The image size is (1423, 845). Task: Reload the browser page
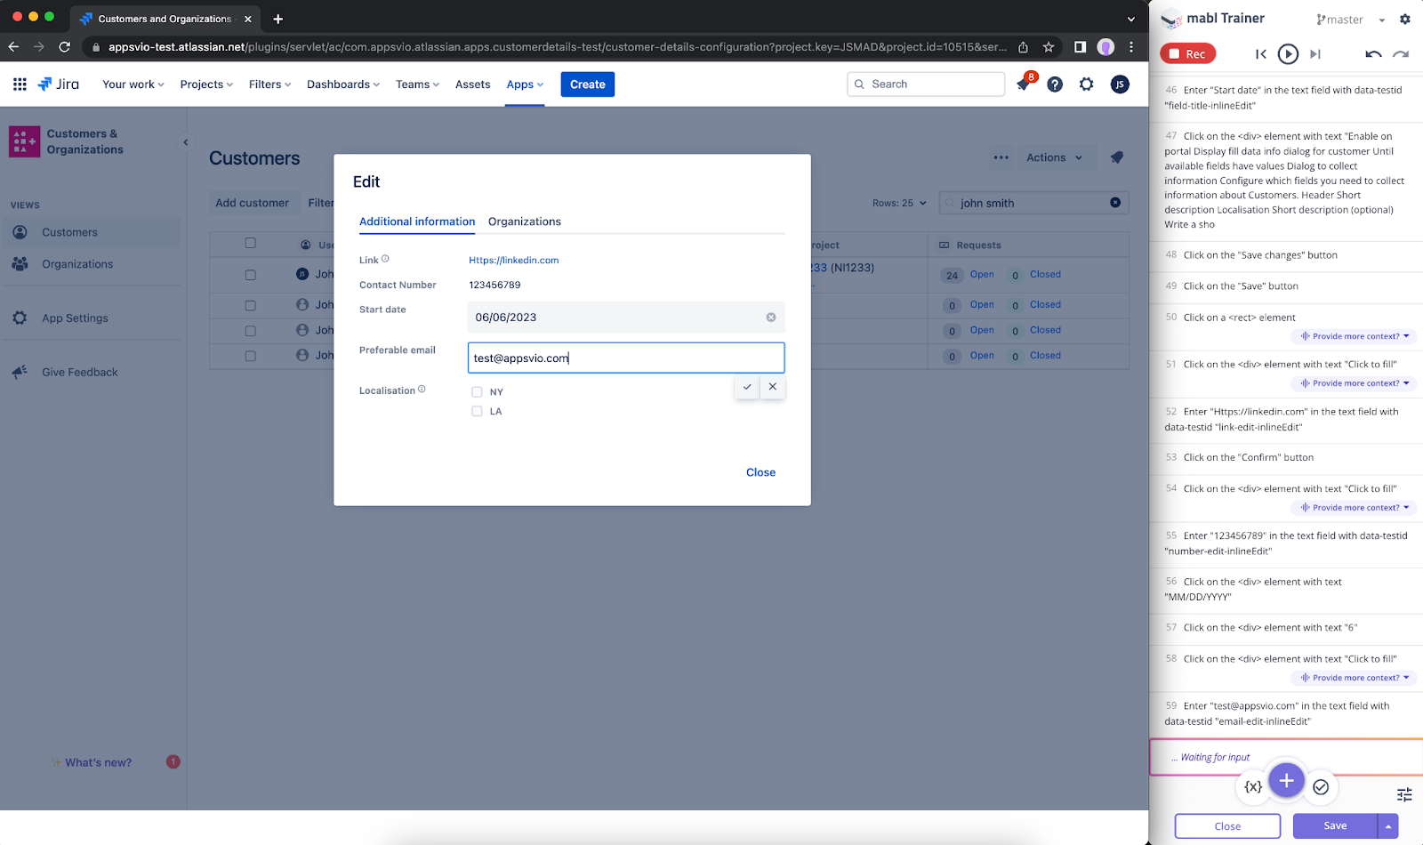[64, 47]
